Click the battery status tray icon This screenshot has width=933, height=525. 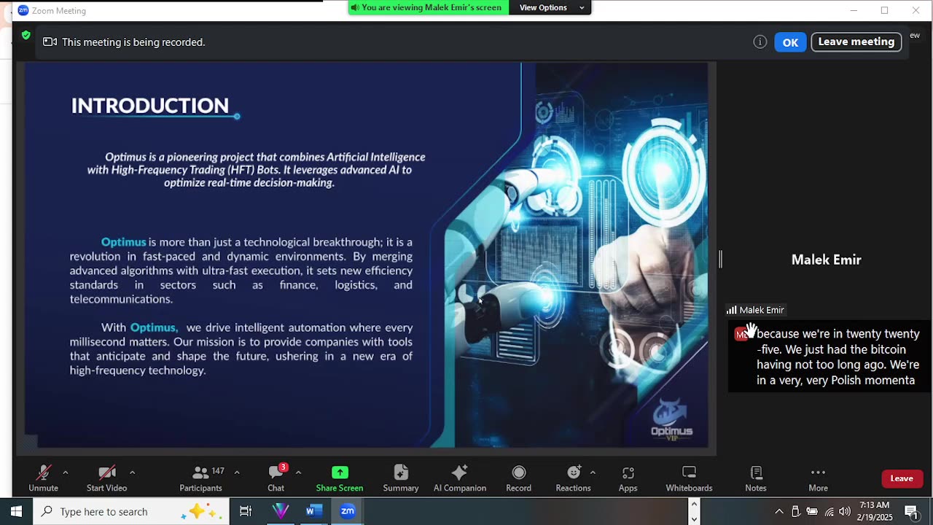tap(812, 511)
